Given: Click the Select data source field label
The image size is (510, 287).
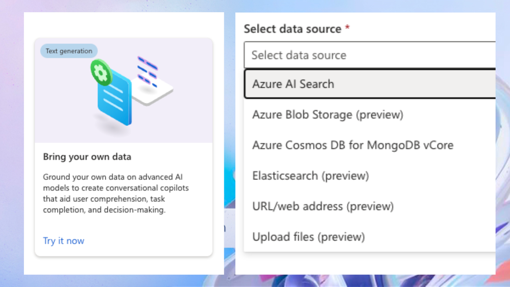Looking at the screenshot, I should pos(293,29).
